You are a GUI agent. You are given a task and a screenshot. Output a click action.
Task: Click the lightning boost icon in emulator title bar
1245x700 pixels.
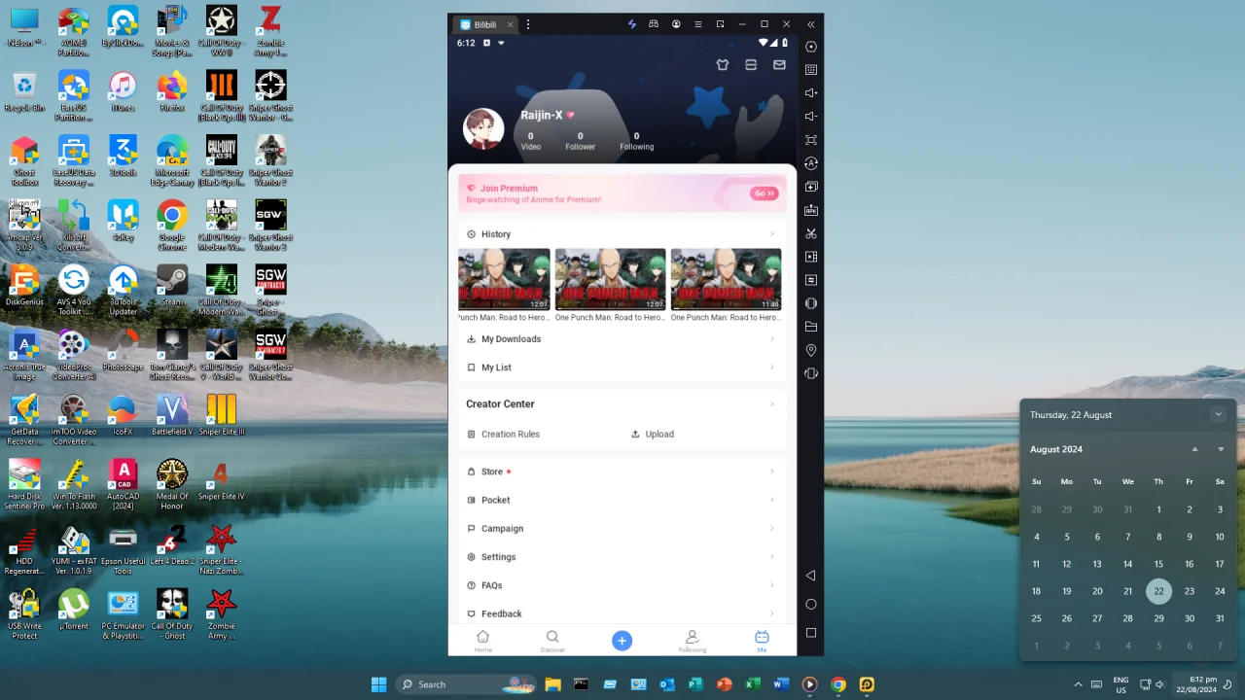[x=631, y=24]
